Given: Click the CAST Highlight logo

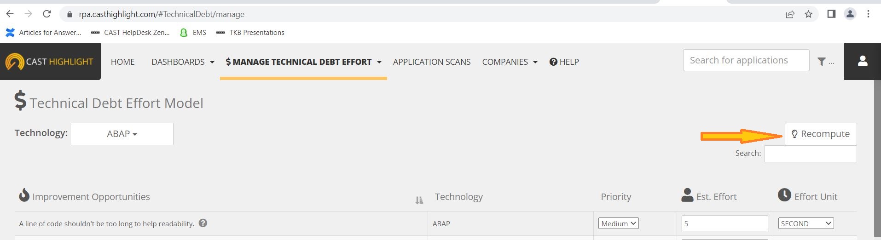Looking at the screenshot, I should tap(50, 62).
